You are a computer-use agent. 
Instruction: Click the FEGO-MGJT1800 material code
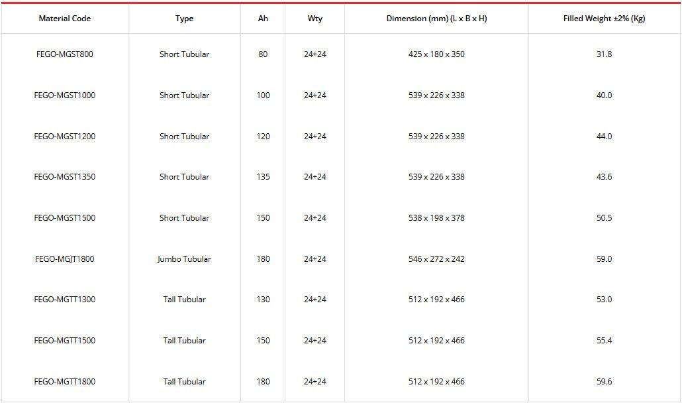pos(65,259)
